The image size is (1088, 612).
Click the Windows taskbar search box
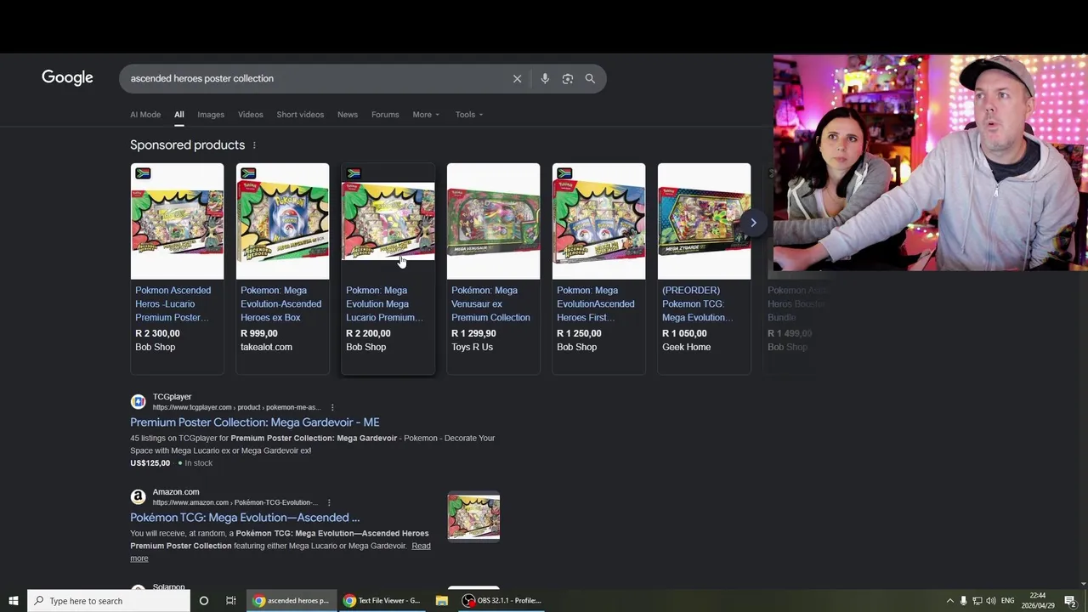tap(108, 601)
